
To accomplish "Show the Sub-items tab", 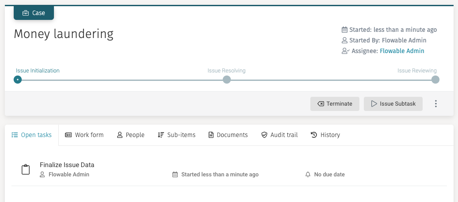I will (176, 135).
